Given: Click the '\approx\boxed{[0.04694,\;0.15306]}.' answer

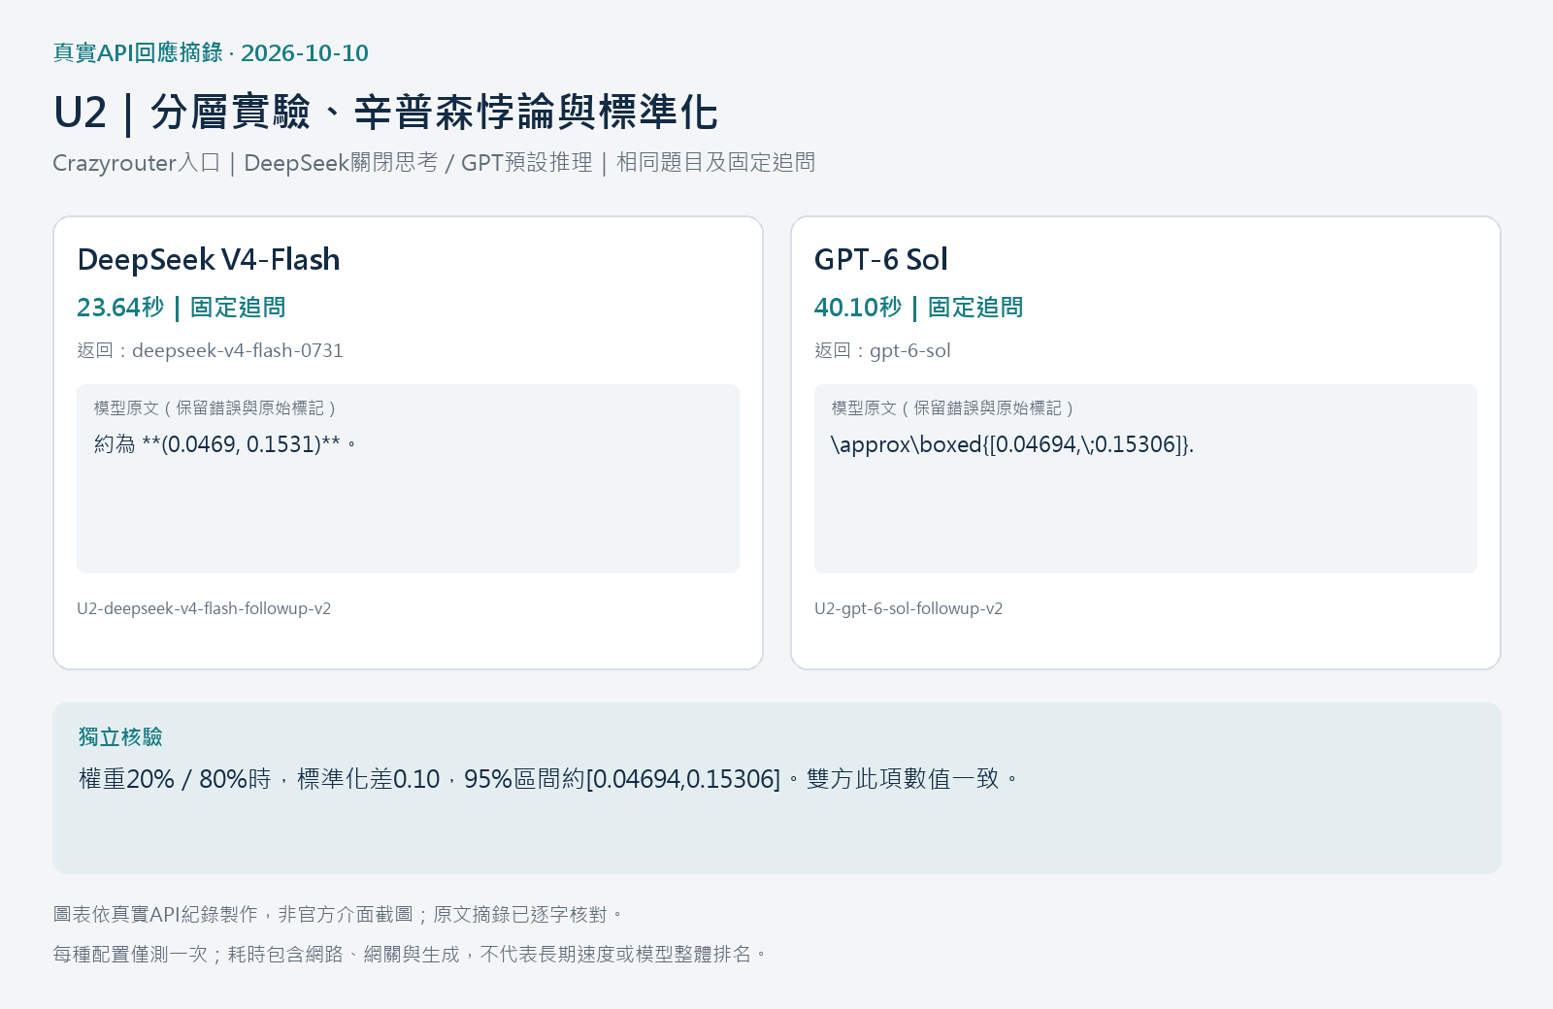Looking at the screenshot, I should coord(1012,444).
